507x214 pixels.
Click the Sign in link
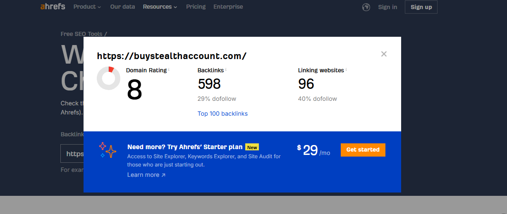[387, 7]
